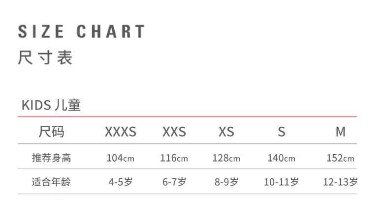Click the 尺码 row header
The height and width of the screenshot is (220, 382).
click(x=52, y=132)
